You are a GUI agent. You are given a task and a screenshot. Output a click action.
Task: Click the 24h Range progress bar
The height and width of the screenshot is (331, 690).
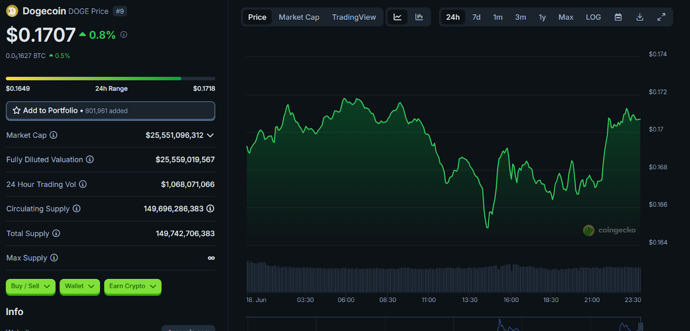tap(110, 78)
